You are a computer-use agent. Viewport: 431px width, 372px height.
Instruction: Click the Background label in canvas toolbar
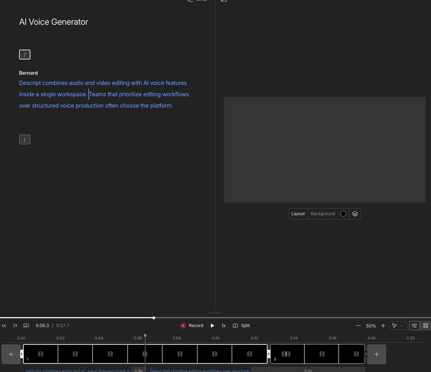tap(323, 214)
